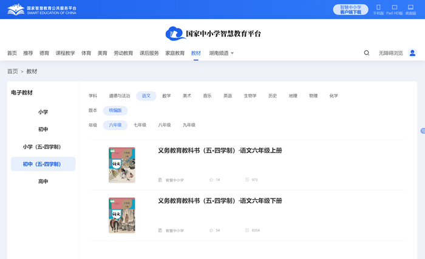Click the view count icon for 六年级上册
This screenshot has width=425, height=259.
pos(247,180)
